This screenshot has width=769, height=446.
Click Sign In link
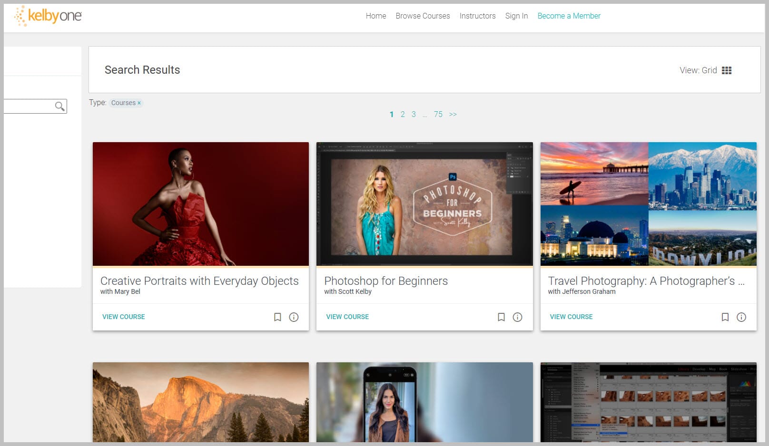pos(516,16)
